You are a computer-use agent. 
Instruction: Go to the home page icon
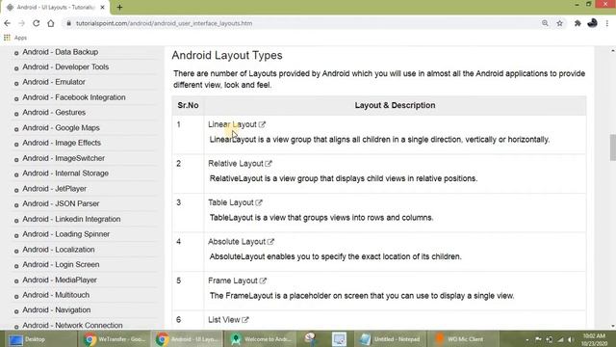tap(51, 23)
